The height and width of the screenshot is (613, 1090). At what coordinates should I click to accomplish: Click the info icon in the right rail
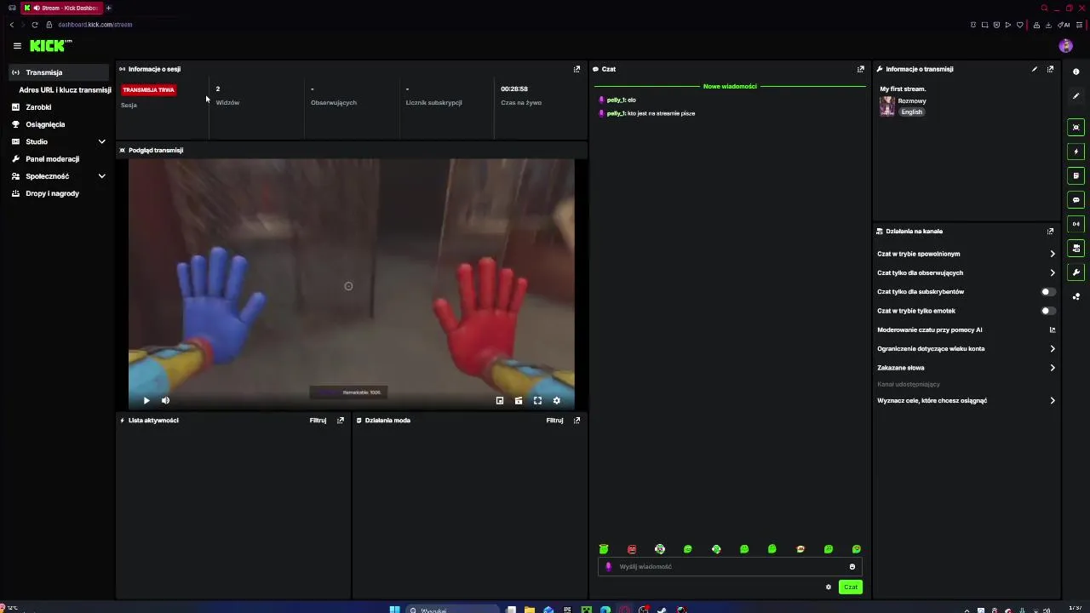pyautogui.click(x=1076, y=72)
